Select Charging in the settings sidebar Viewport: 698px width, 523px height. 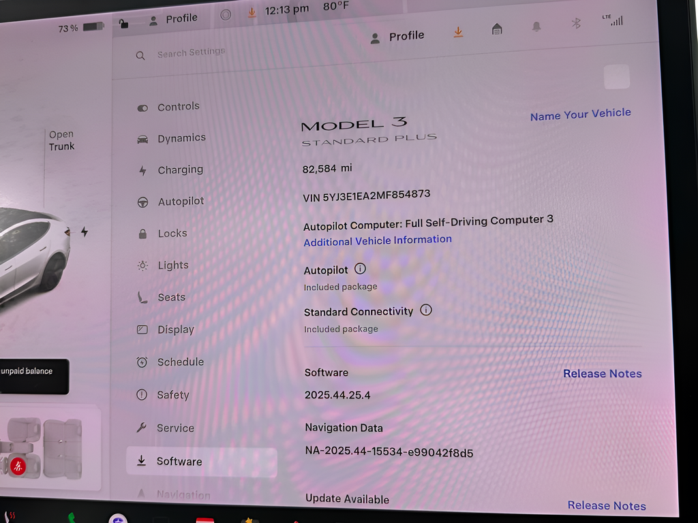(x=180, y=170)
